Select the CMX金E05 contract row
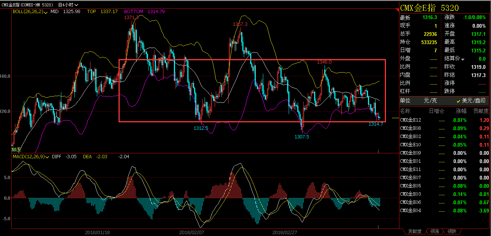Viewport: 491px width, 236px height. 445,186
